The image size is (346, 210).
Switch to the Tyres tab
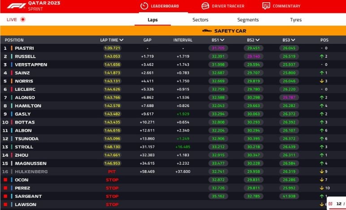[296, 20]
